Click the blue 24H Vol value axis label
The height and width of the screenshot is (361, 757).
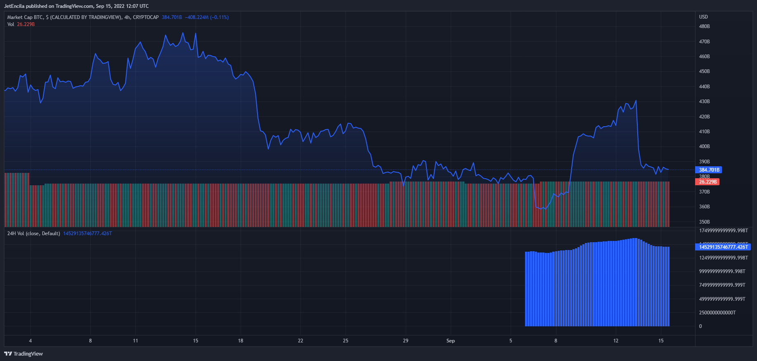click(723, 247)
